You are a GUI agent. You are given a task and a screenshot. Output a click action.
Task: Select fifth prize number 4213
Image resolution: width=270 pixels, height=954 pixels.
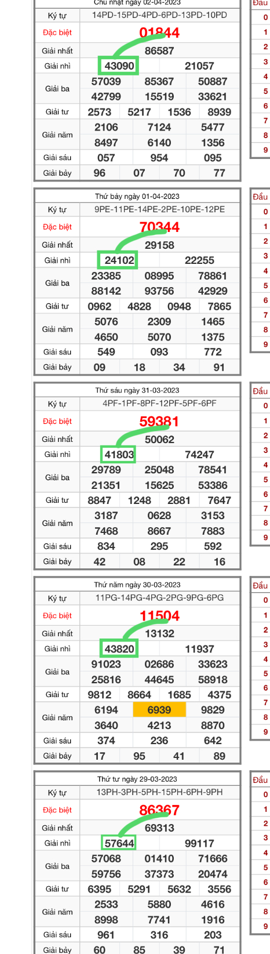point(159,726)
